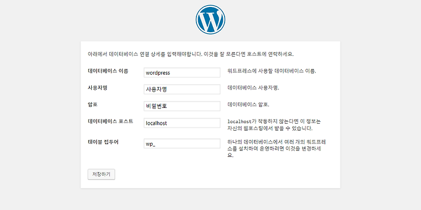Click the 테이블 접두어 label
The image size is (421, 210).
103,142
